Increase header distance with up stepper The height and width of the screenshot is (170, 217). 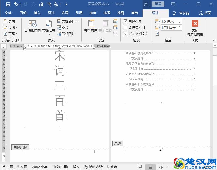tap(180, 20)
